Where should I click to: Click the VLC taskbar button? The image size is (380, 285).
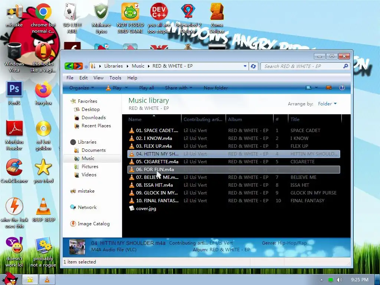(x=47, y=280)
